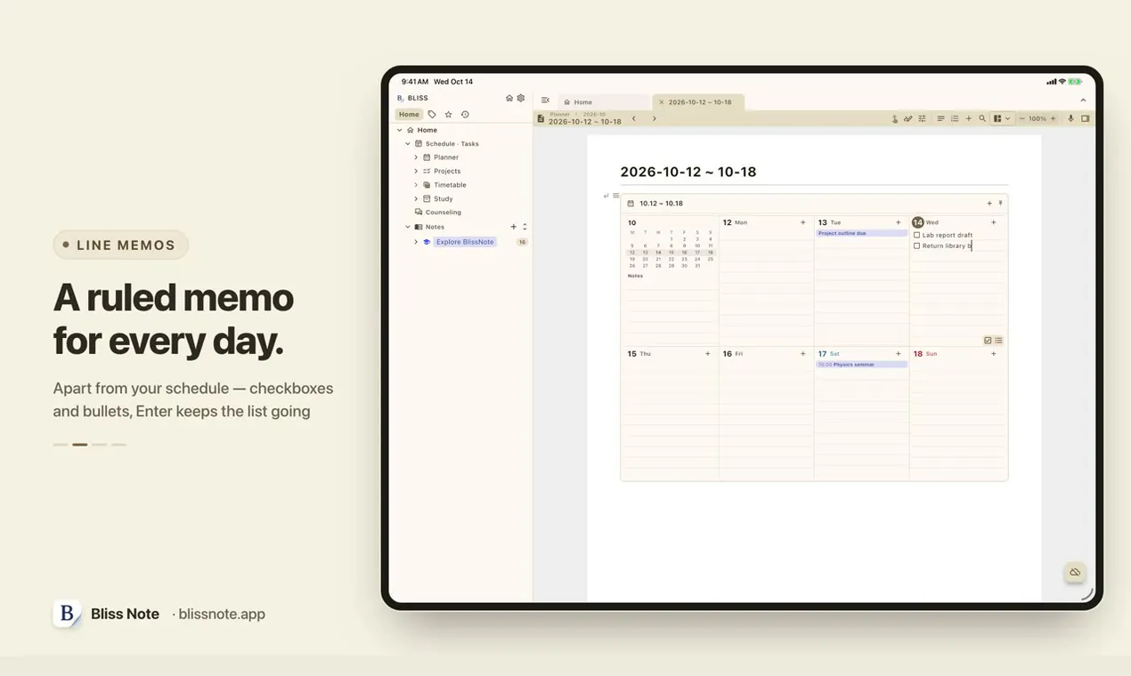Add a new note in the Notes section
Image resolution: width=1131 pixels, height=676 pixels.
[513, 227]
